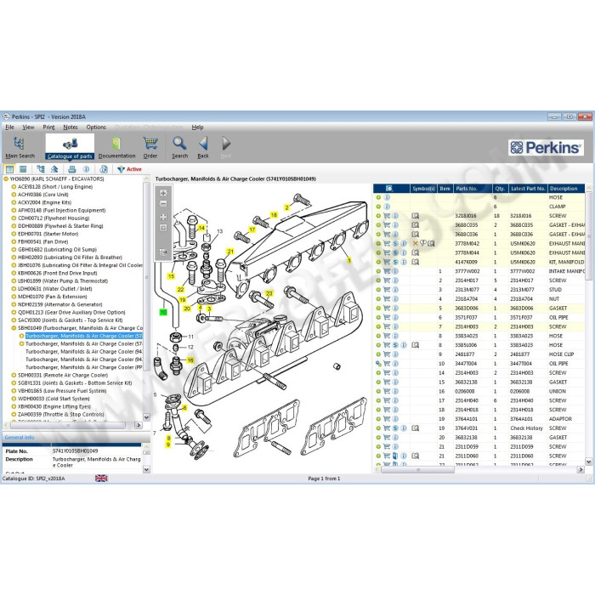The height and width of the screenshot is (595, 595).
Task: Open the Documentation section
Action: pyautogui.click(x=116, y=147)
